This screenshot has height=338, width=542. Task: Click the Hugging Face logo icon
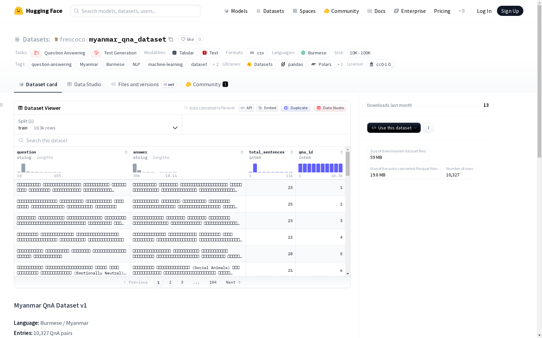pos(19,11)
